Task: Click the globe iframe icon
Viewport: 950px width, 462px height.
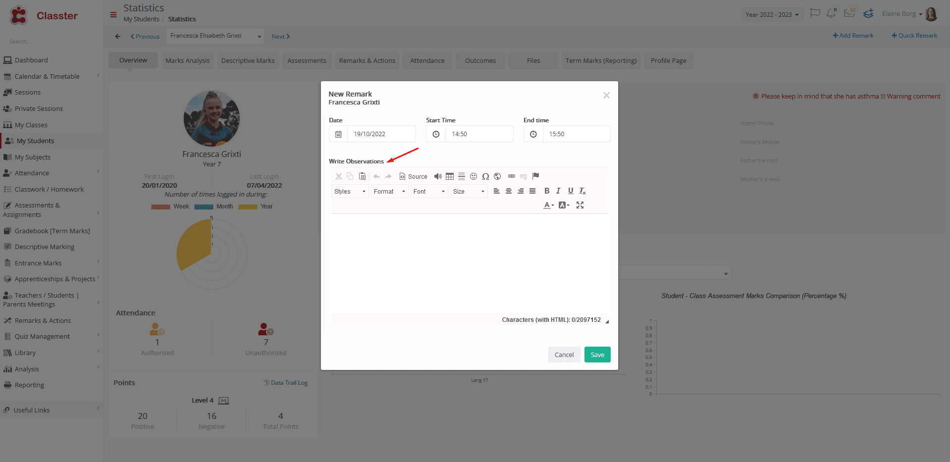Action: 497,176
